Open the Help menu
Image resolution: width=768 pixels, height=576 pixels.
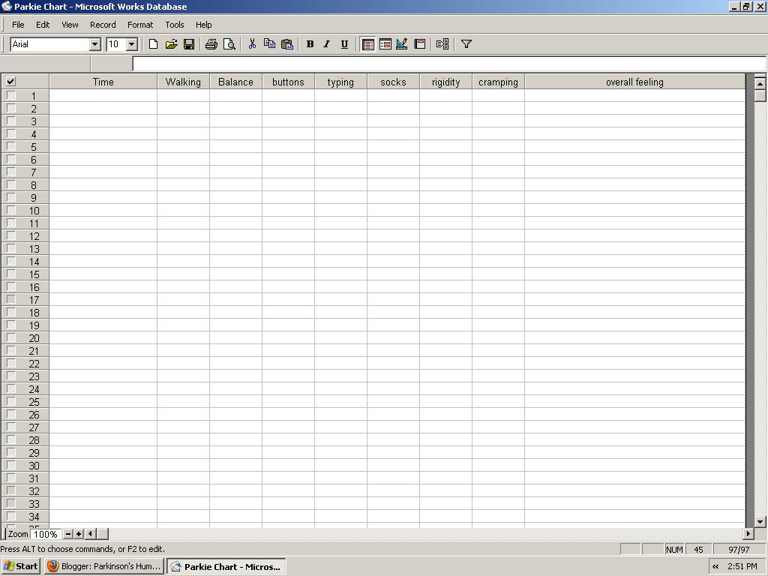click(204, 25)
